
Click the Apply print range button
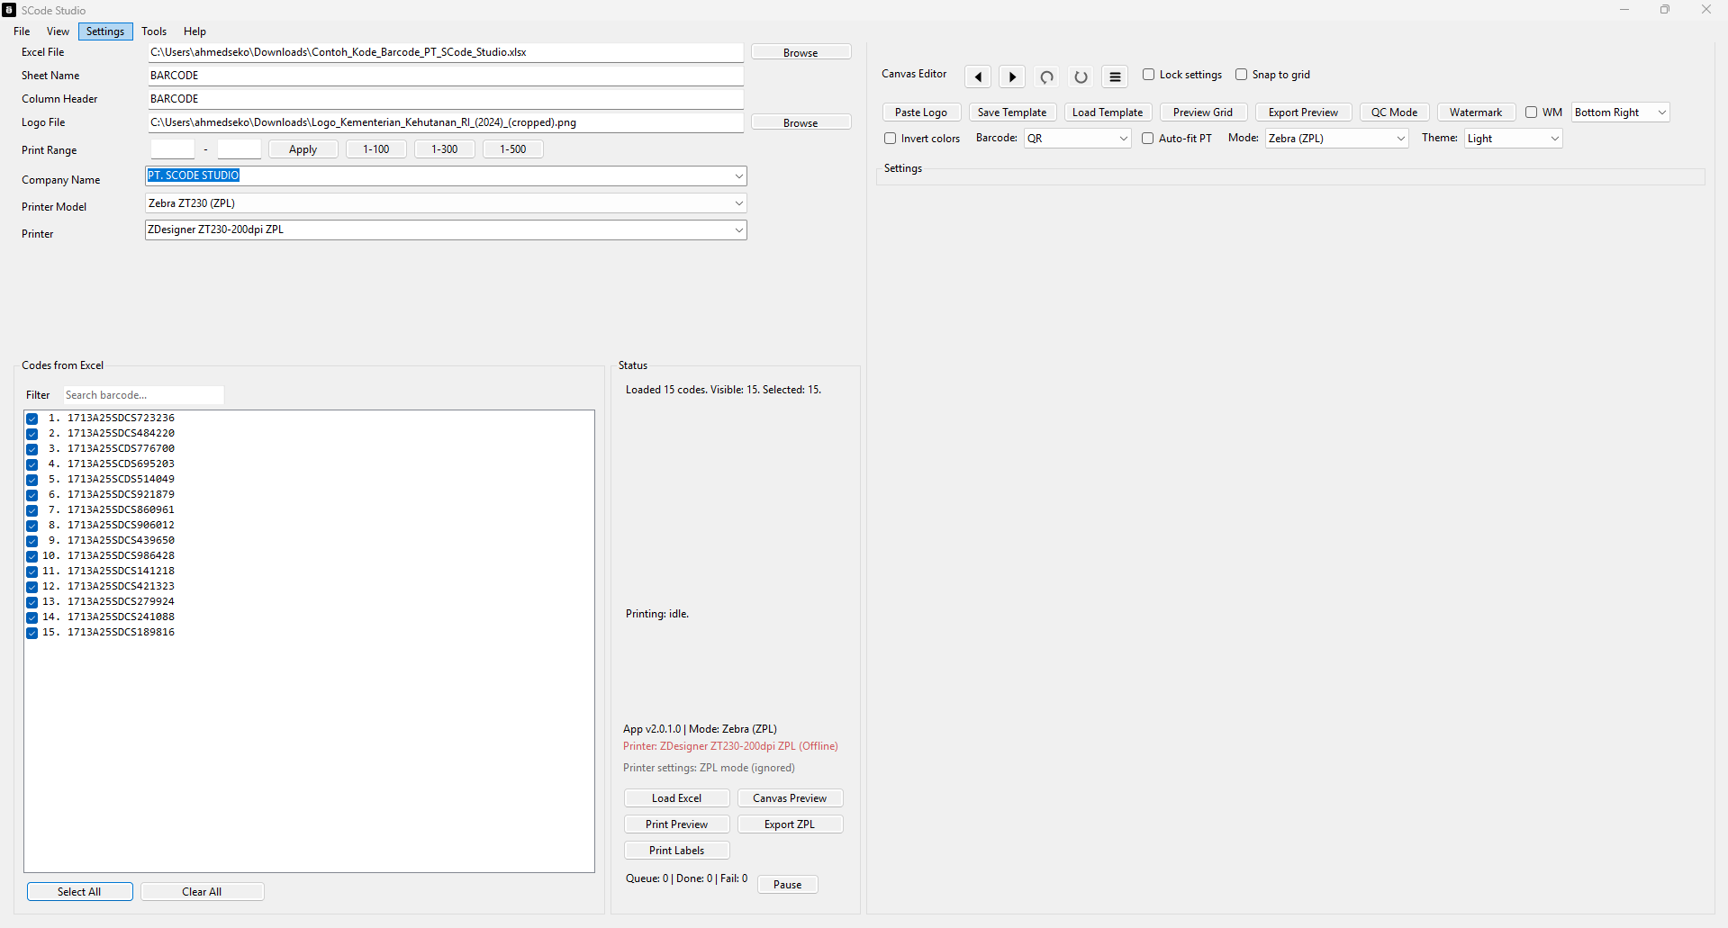pos(303,149)
